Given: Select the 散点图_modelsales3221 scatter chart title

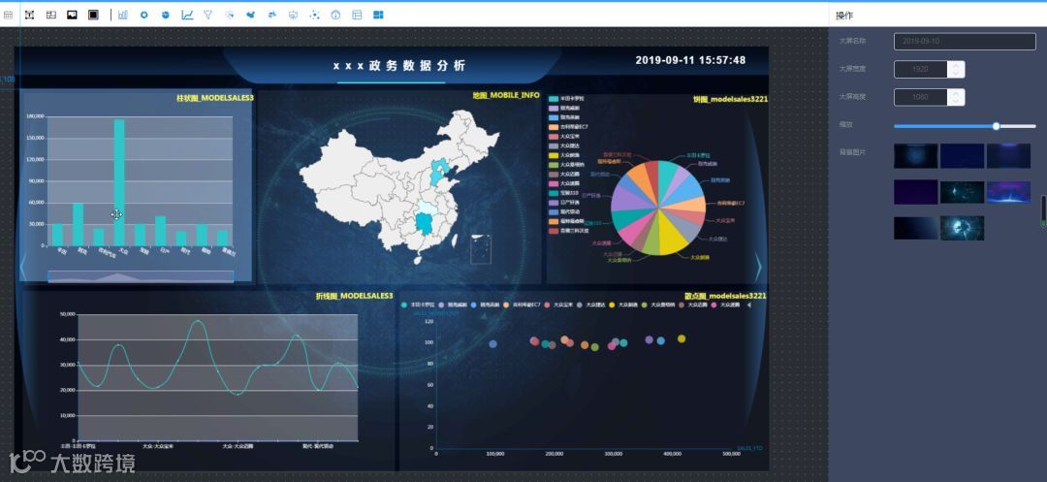Looking at the screenshot, I should tap(725, 296).
